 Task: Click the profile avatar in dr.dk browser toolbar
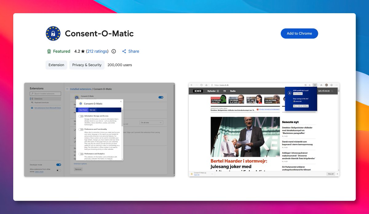[x=326, y=85]
